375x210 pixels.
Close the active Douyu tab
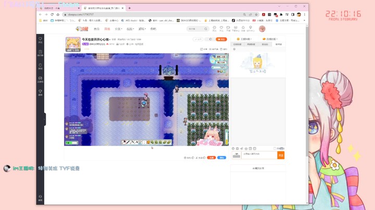(123, 8)
